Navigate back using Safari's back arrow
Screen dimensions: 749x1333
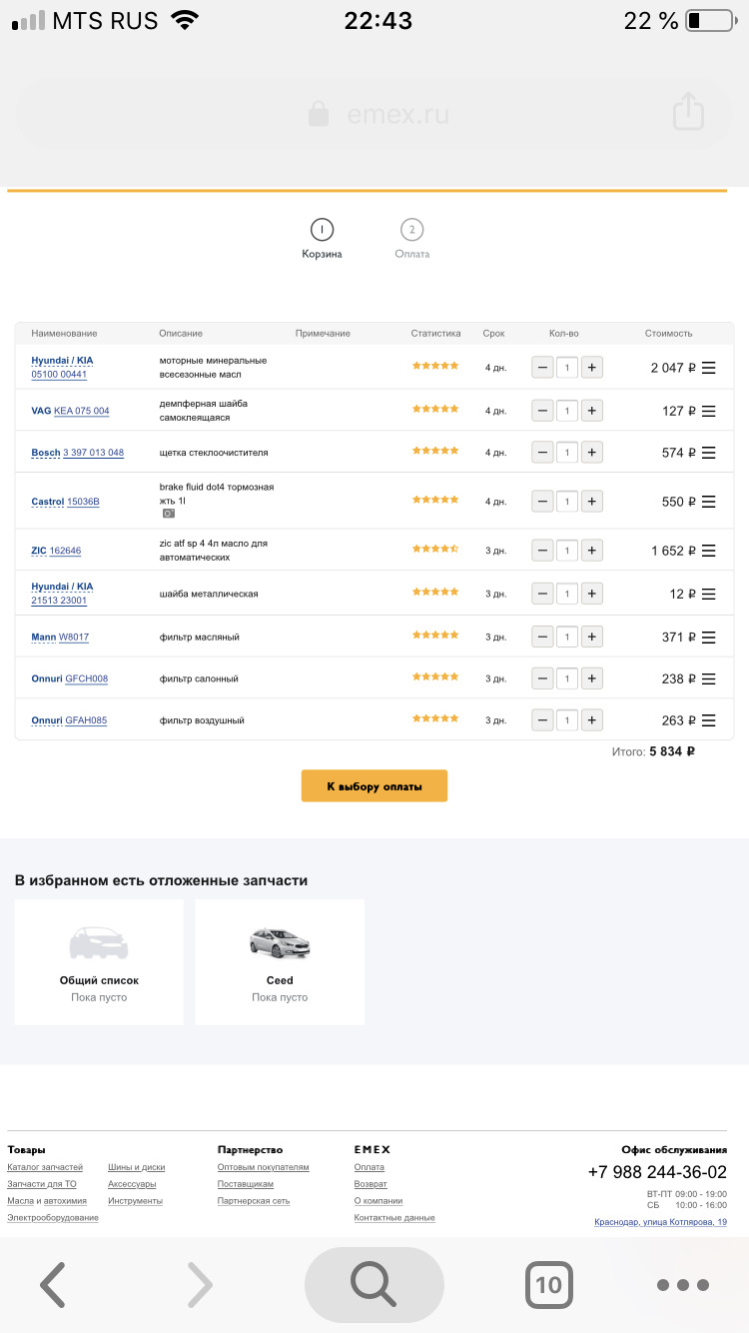52,1286
